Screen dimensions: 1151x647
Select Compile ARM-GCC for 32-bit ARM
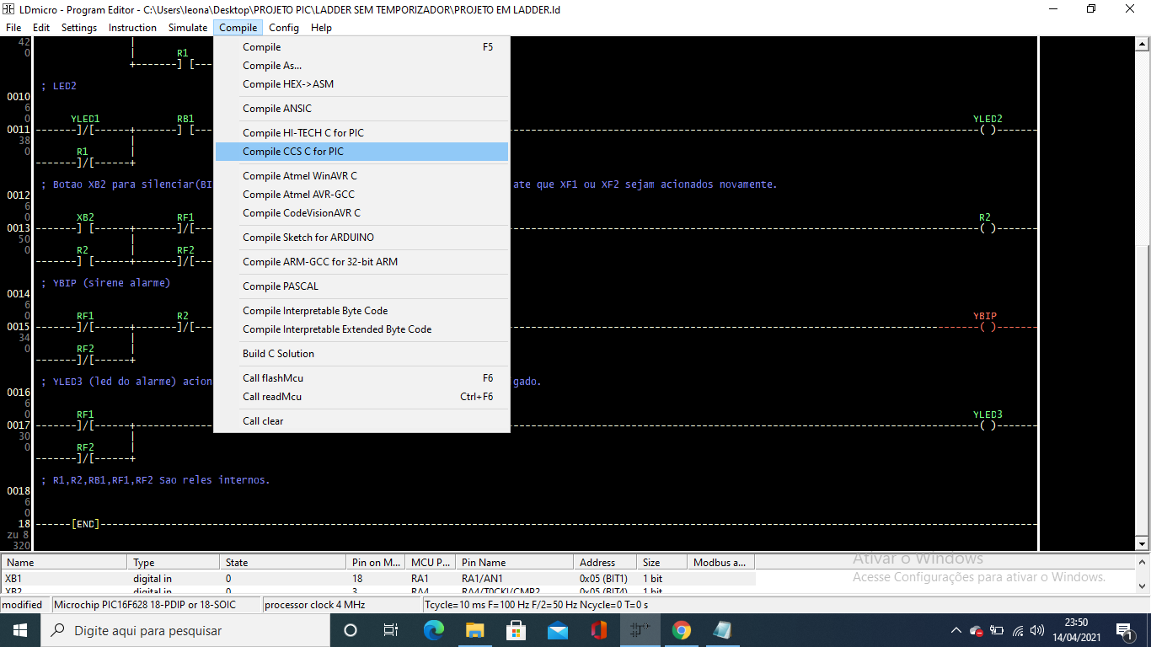tap(362, 262)
